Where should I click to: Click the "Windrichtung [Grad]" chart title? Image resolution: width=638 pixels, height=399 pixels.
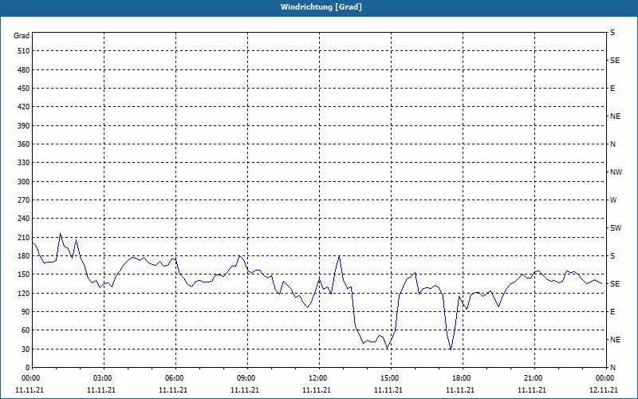coord(321,7)
